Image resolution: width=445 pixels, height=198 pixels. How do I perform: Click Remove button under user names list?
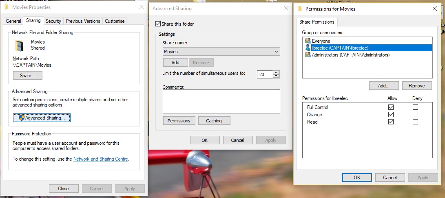(x=416, y=86)
